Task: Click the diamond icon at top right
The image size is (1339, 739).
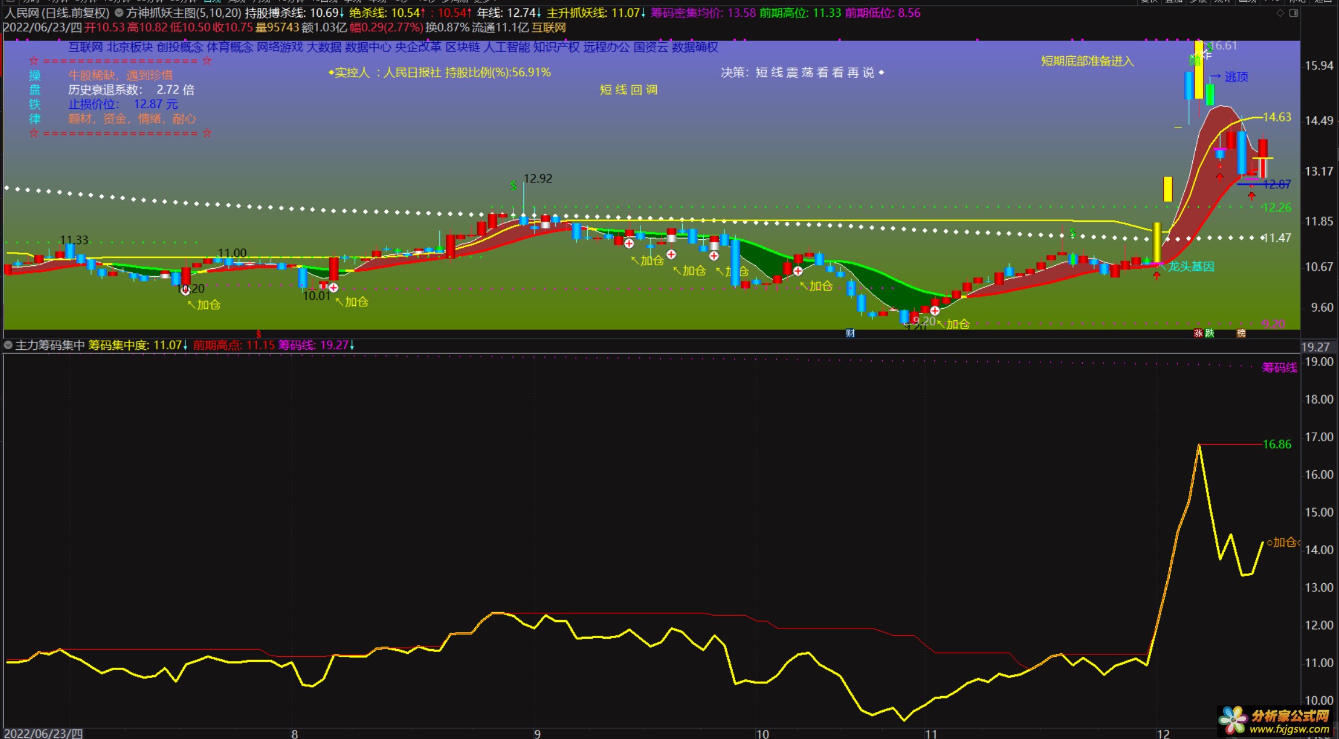Action: [x=1280, y=13]
